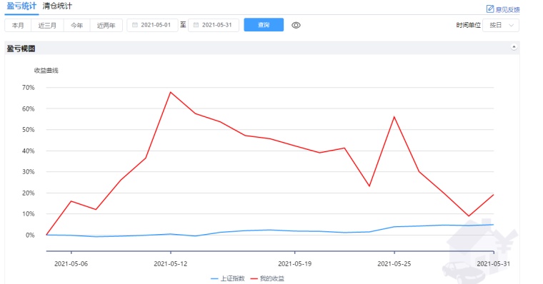Click the 2021-05-12 axis label
543x284 pixels.
pos(170,263)
